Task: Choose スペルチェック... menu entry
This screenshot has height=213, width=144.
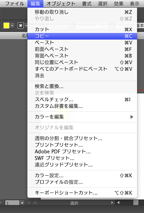Action: [x=82, y=100]
